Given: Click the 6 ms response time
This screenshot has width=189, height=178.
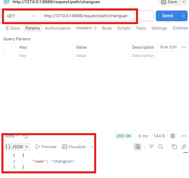Looking at the screenshot, I should [x=143, y=136].
